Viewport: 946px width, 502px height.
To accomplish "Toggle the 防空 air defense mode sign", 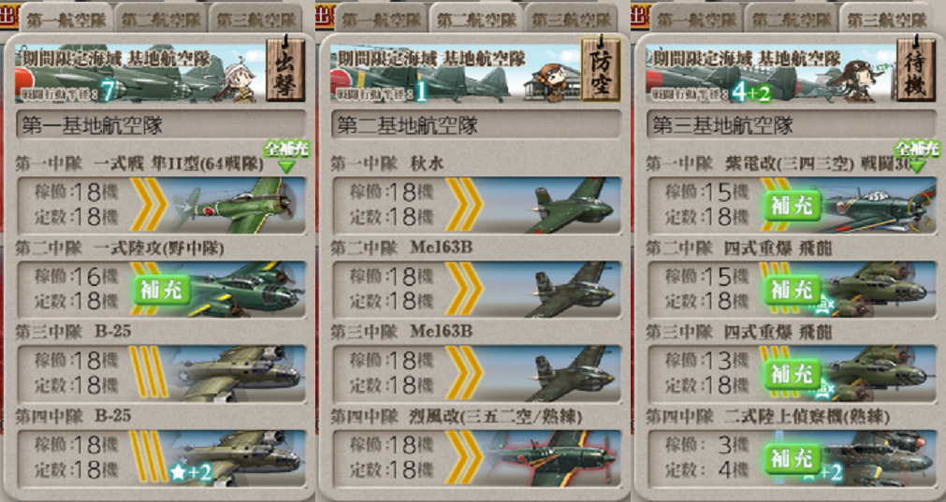I will click(601, 68).
